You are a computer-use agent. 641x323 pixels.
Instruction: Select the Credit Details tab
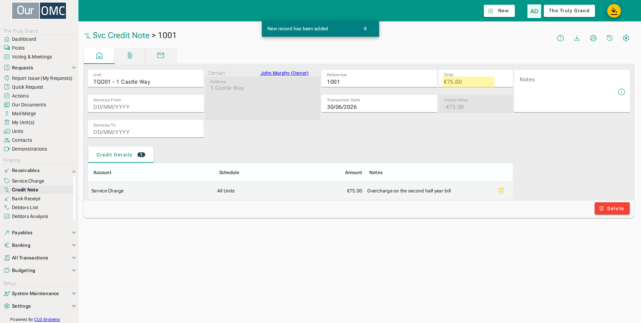click(121, 155)
